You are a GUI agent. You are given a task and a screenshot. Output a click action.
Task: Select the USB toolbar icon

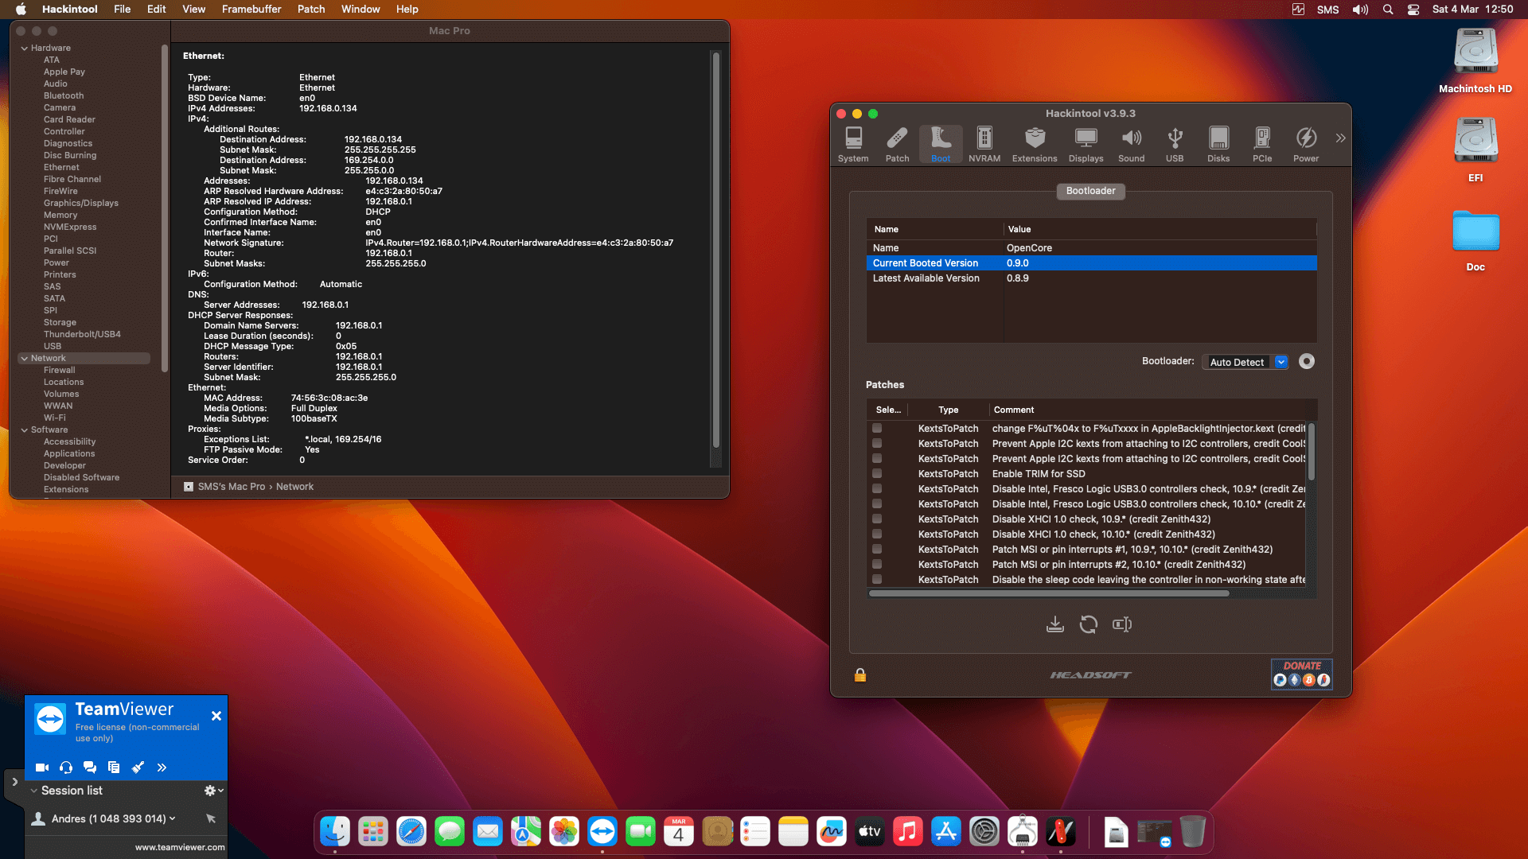(x=1174, y=143)
